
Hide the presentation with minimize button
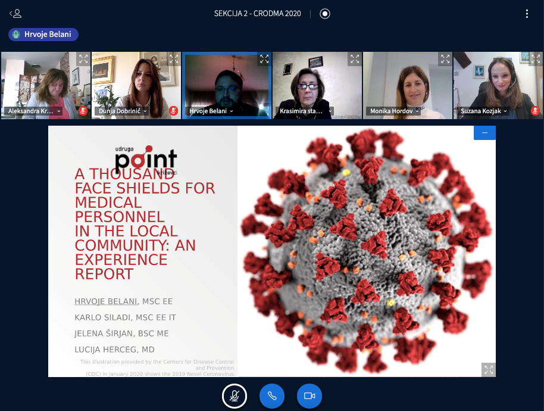(484, 133)
